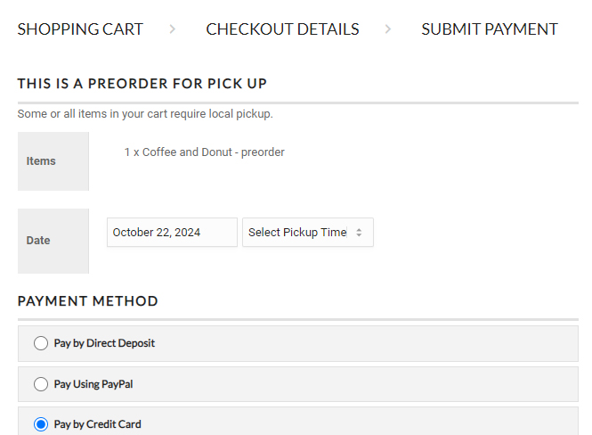
Task: Click the local pickup notice text
Action: pyautogui.click(x=145, y=114)
